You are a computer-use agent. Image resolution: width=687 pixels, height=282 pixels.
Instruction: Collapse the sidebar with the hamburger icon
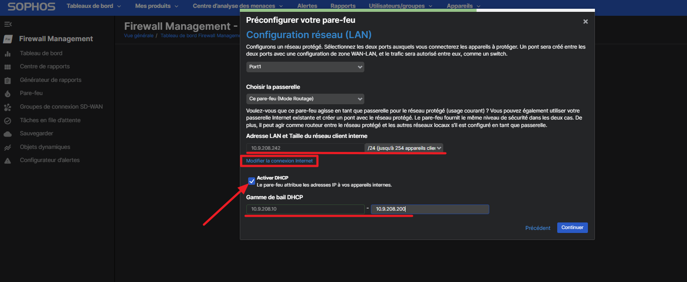(x=7, y=24)
